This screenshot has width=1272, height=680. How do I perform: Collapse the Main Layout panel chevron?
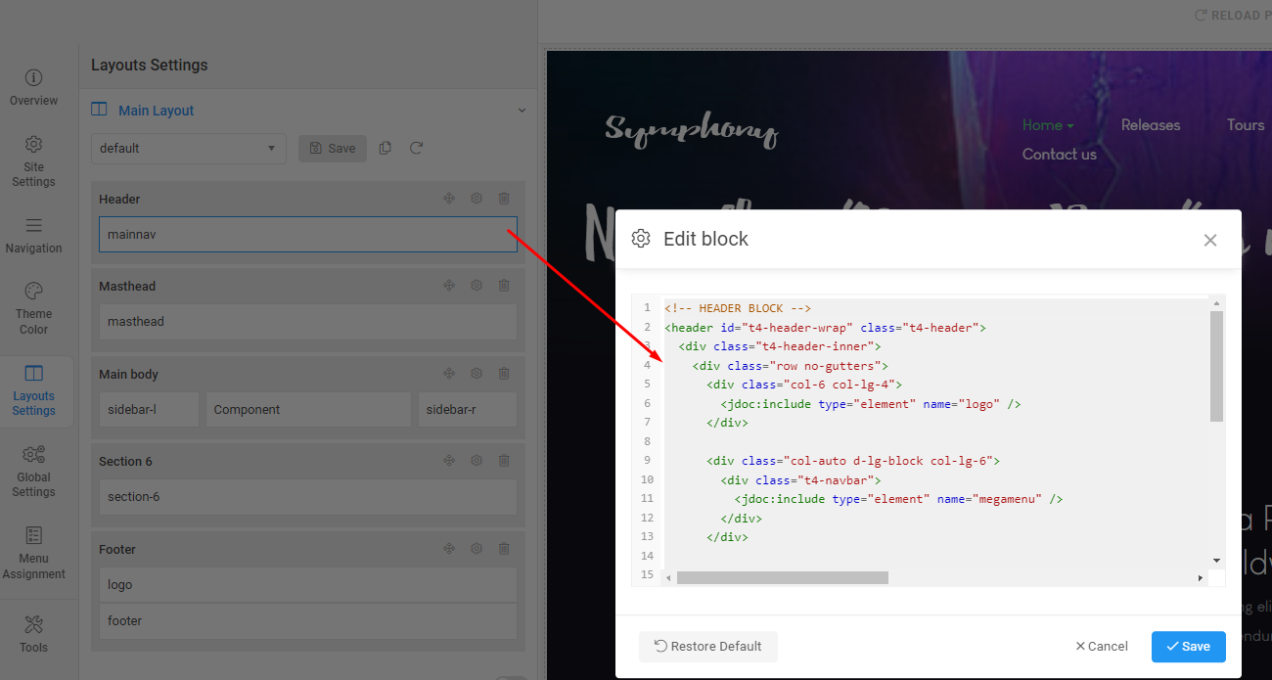click(x=522, y=111)
